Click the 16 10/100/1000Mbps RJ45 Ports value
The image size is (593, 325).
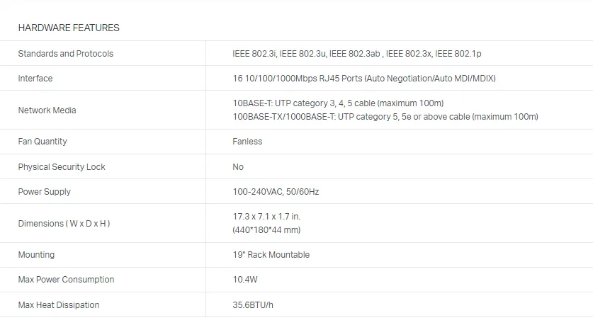click(364, 79)
